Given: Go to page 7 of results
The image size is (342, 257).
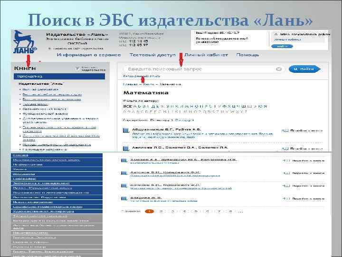Looking at the screenshot, I should point(219,211).
